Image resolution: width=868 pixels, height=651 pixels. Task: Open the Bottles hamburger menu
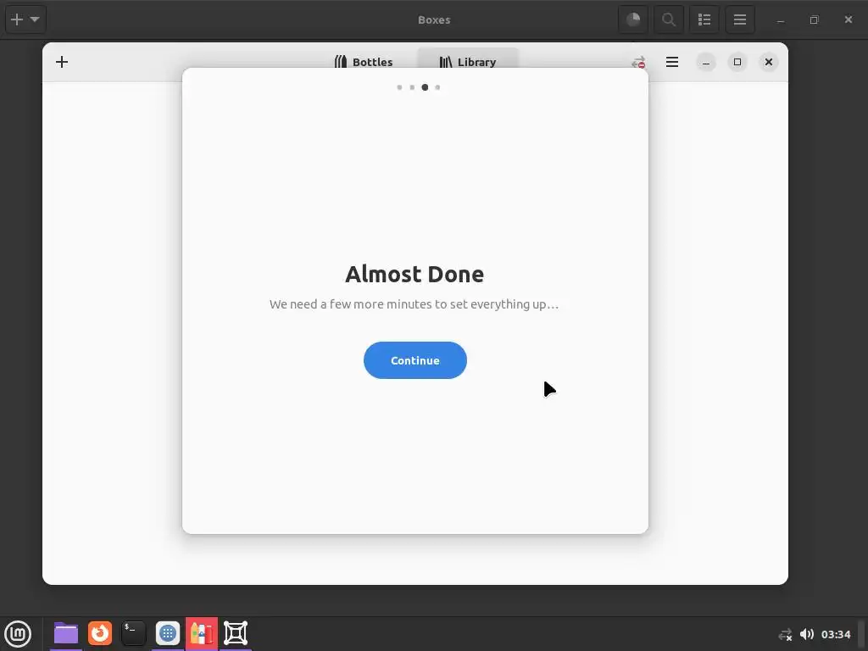point(672,61)
